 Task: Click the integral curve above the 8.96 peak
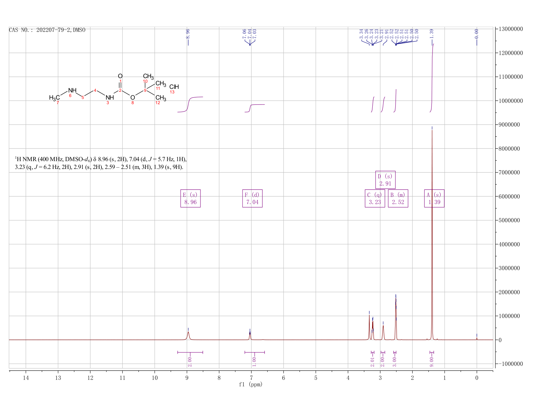[x=190, y=104]
